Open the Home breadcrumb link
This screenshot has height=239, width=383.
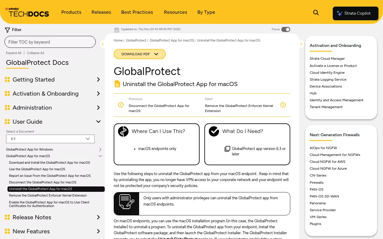click(118, 40)
